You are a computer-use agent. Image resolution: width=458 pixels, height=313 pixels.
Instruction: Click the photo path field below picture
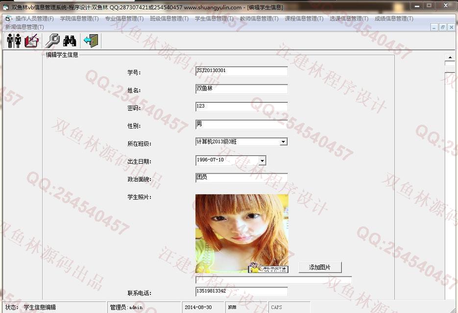(273, 280)
